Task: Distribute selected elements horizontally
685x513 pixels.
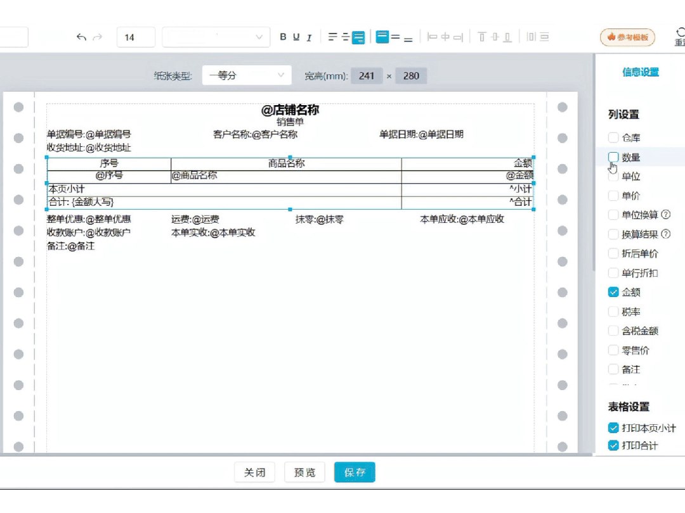Action: (x=532, y=37)
